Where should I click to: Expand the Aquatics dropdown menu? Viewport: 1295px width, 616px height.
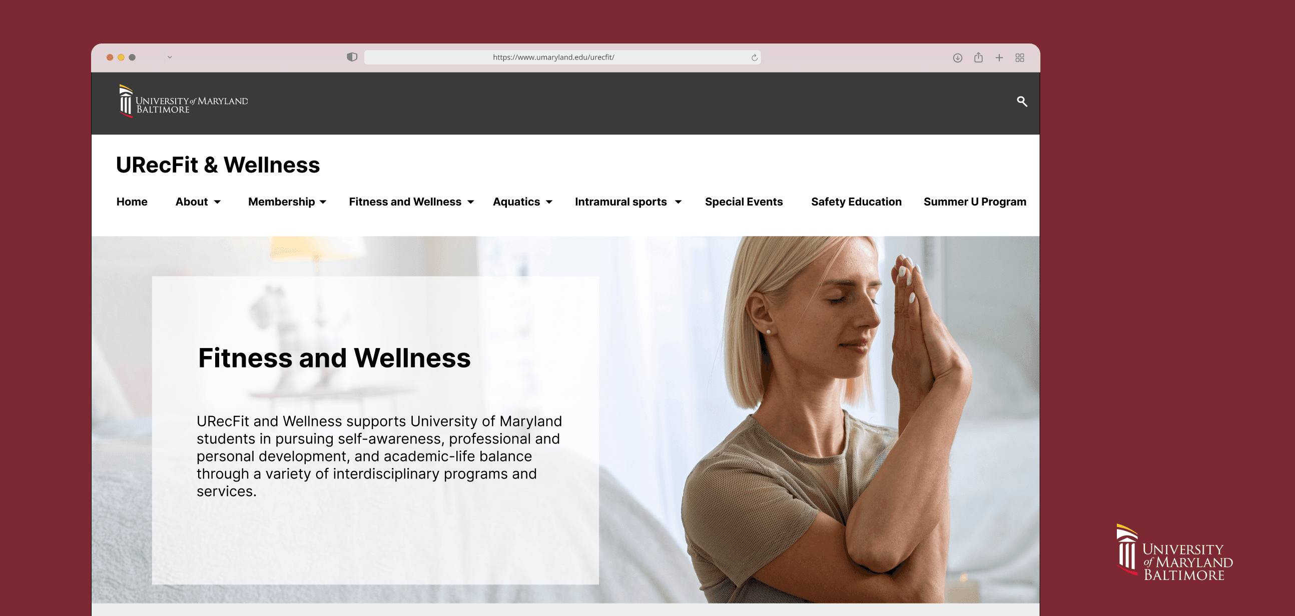click(x=522, y=201)
